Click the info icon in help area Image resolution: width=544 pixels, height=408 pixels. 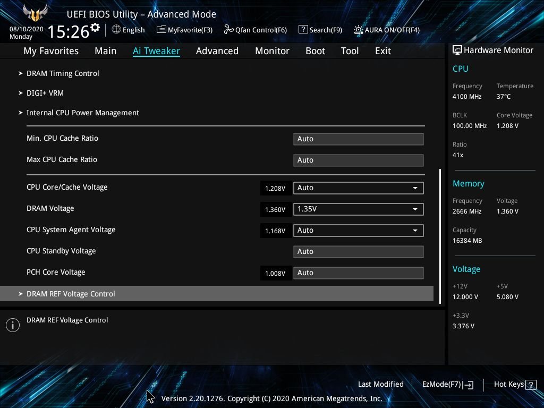point(13,325)
